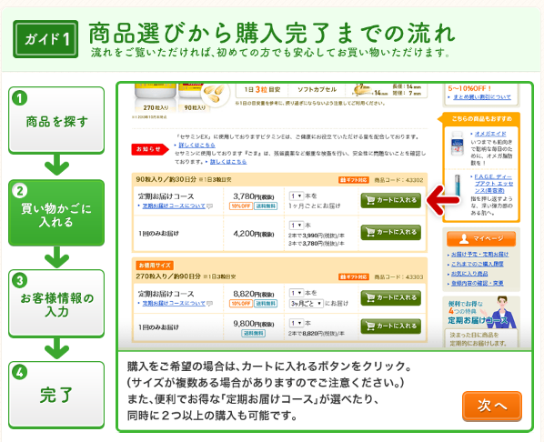Open お届け予定・定期お届け link
This screenshot has height=442, width=544.
[x=479, y=255]
